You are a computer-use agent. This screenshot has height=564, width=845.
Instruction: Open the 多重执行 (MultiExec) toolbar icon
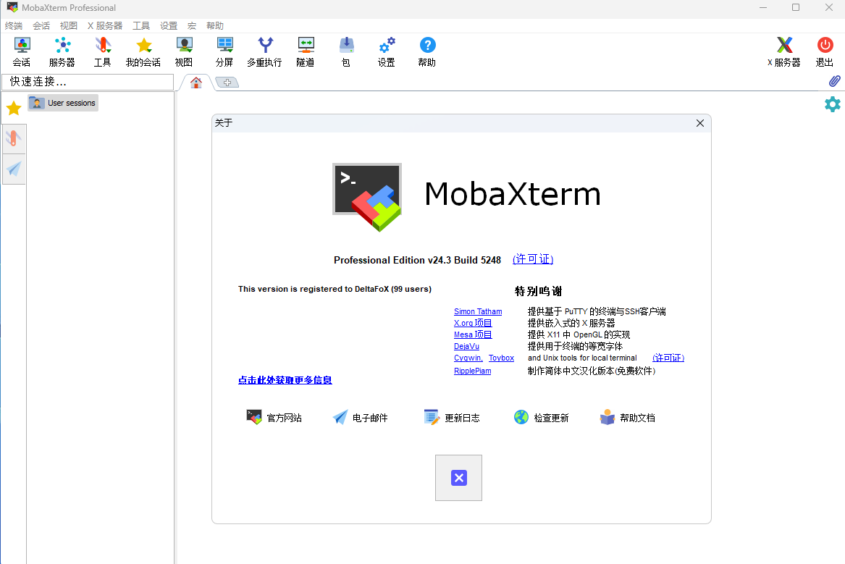(x=264, y=51)
